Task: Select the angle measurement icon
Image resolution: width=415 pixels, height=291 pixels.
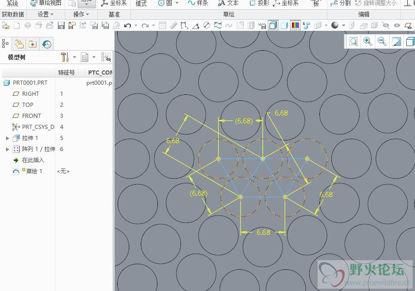Action: 196,26
